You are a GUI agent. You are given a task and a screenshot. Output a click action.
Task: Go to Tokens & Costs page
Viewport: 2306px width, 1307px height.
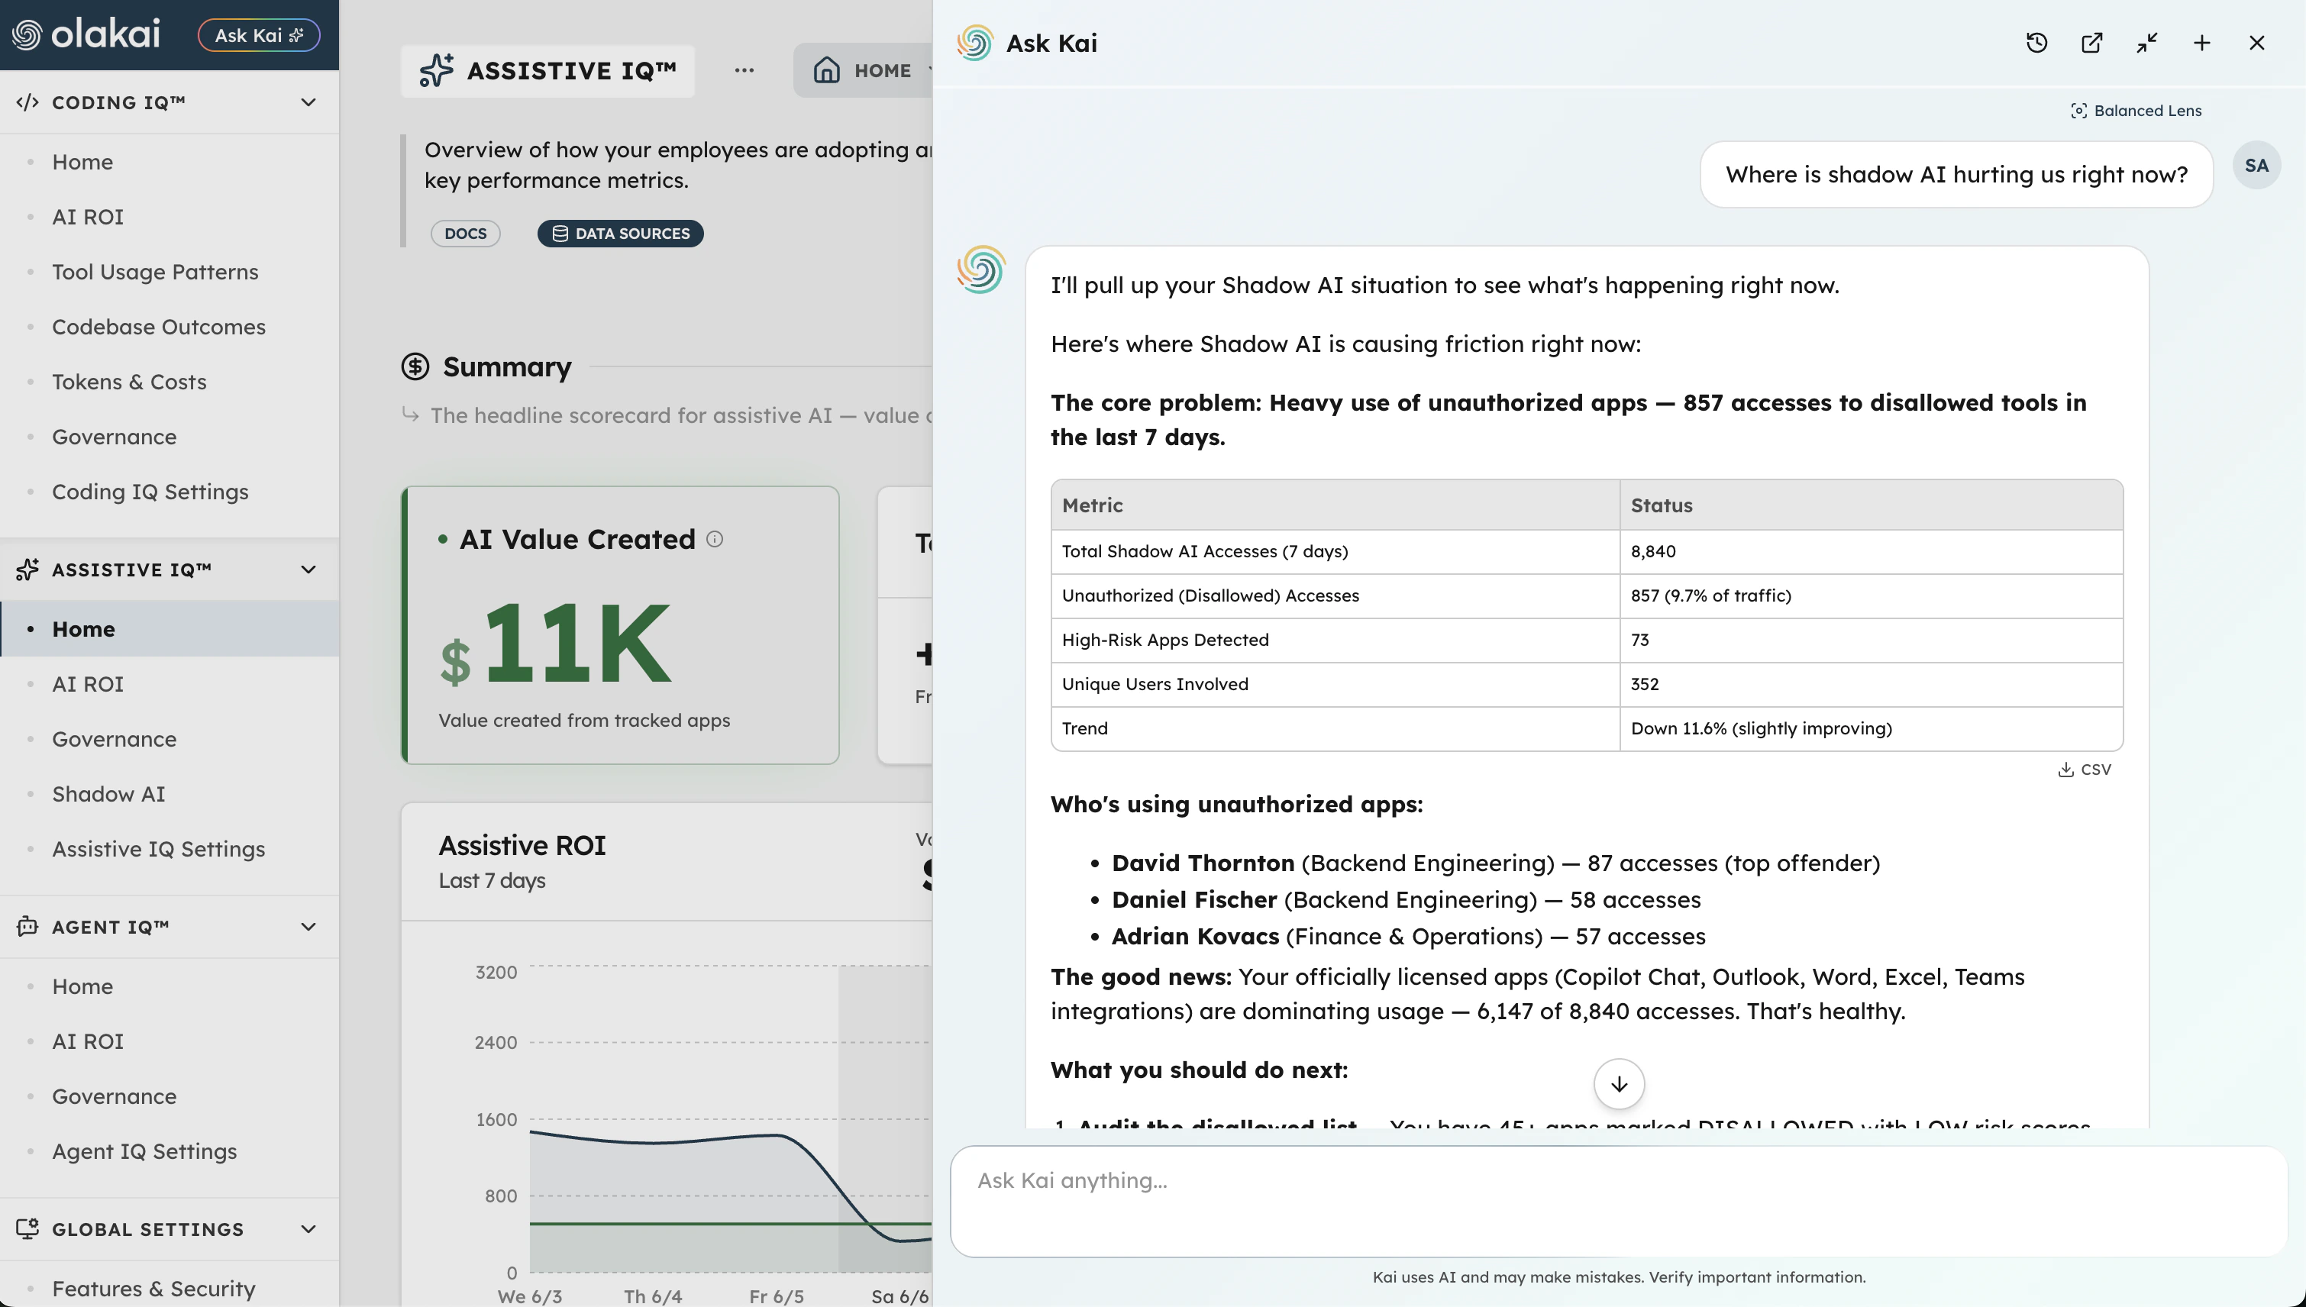tap(129, 382)
